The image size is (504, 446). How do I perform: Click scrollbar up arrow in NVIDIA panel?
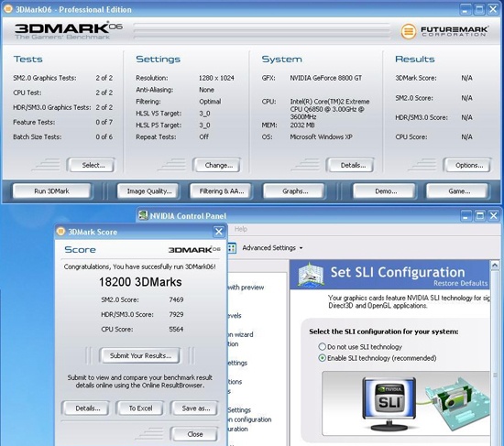495,266
